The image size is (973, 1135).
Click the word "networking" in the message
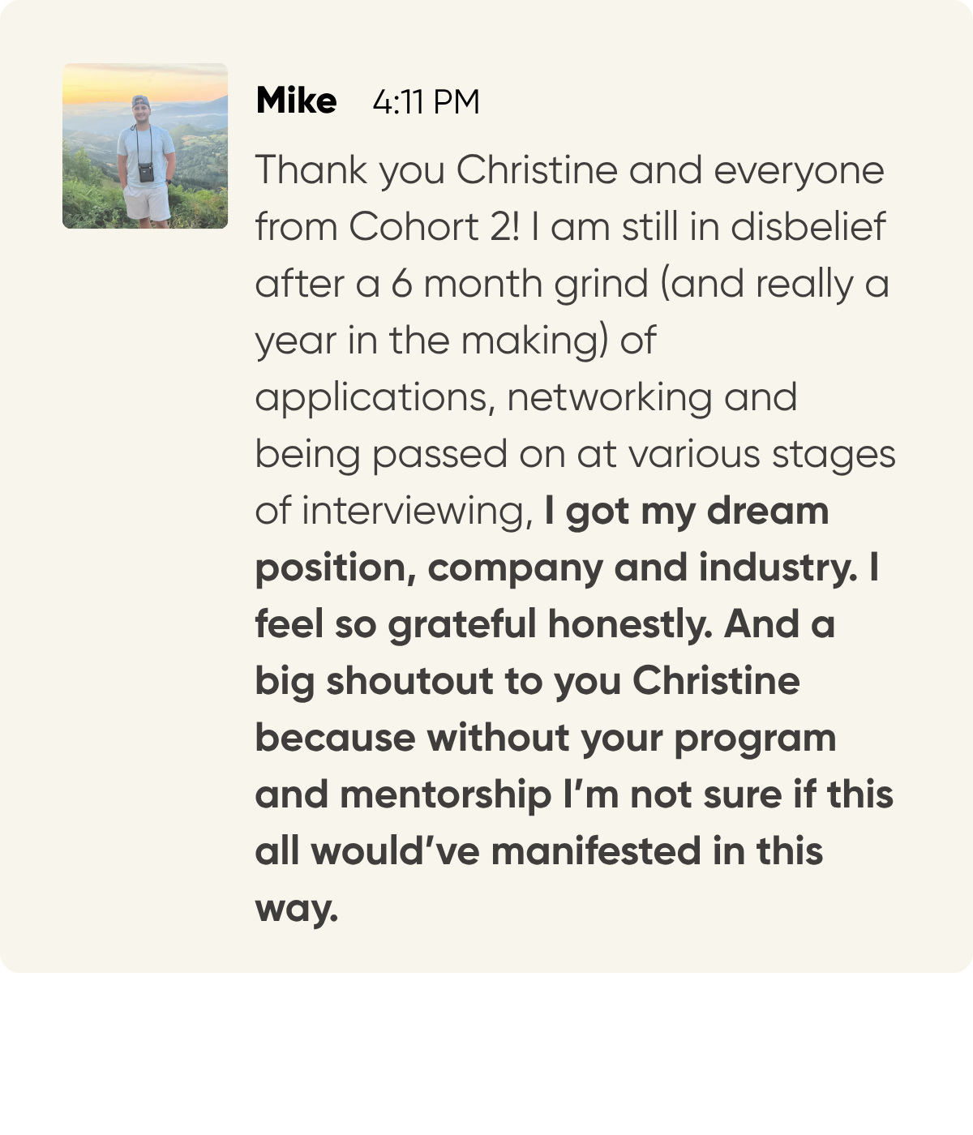click(609, 397)
